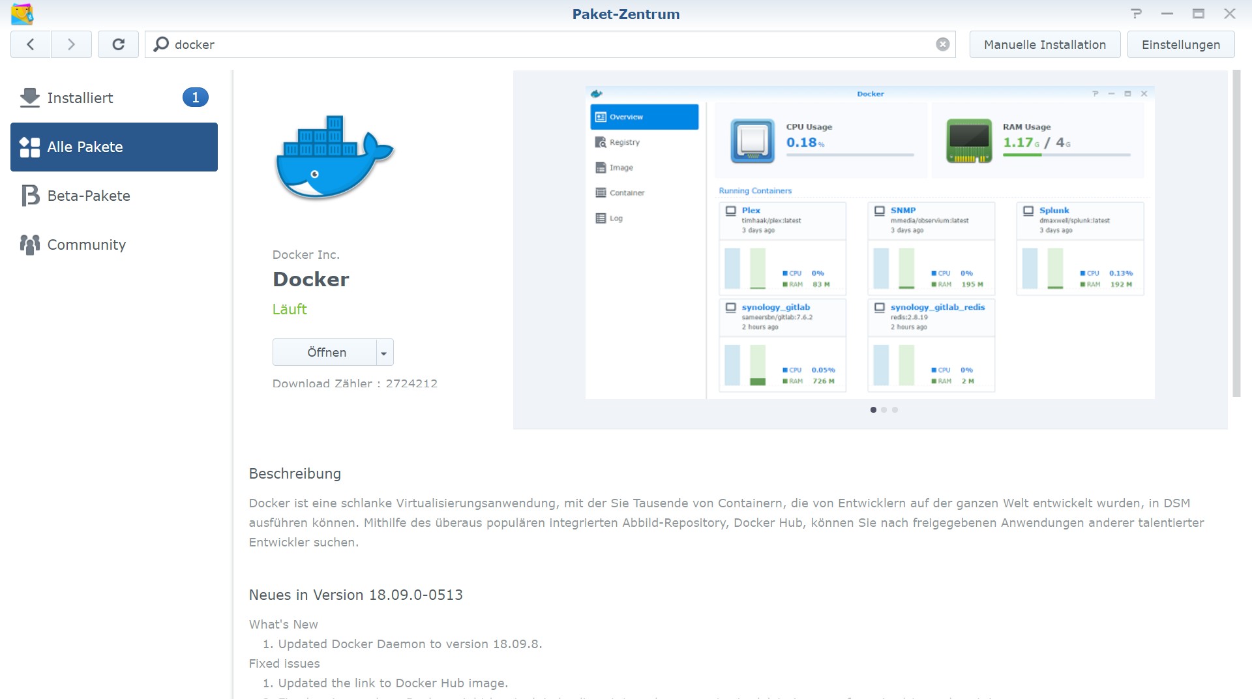Show the second screenshot via carousel dot

tap(884, 410)
